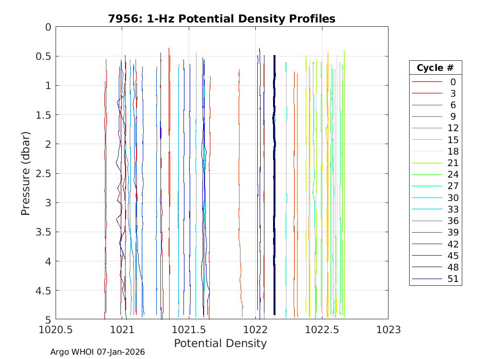Select the thick dark blue density profile line
503x359 pixels.
[274, 191]
